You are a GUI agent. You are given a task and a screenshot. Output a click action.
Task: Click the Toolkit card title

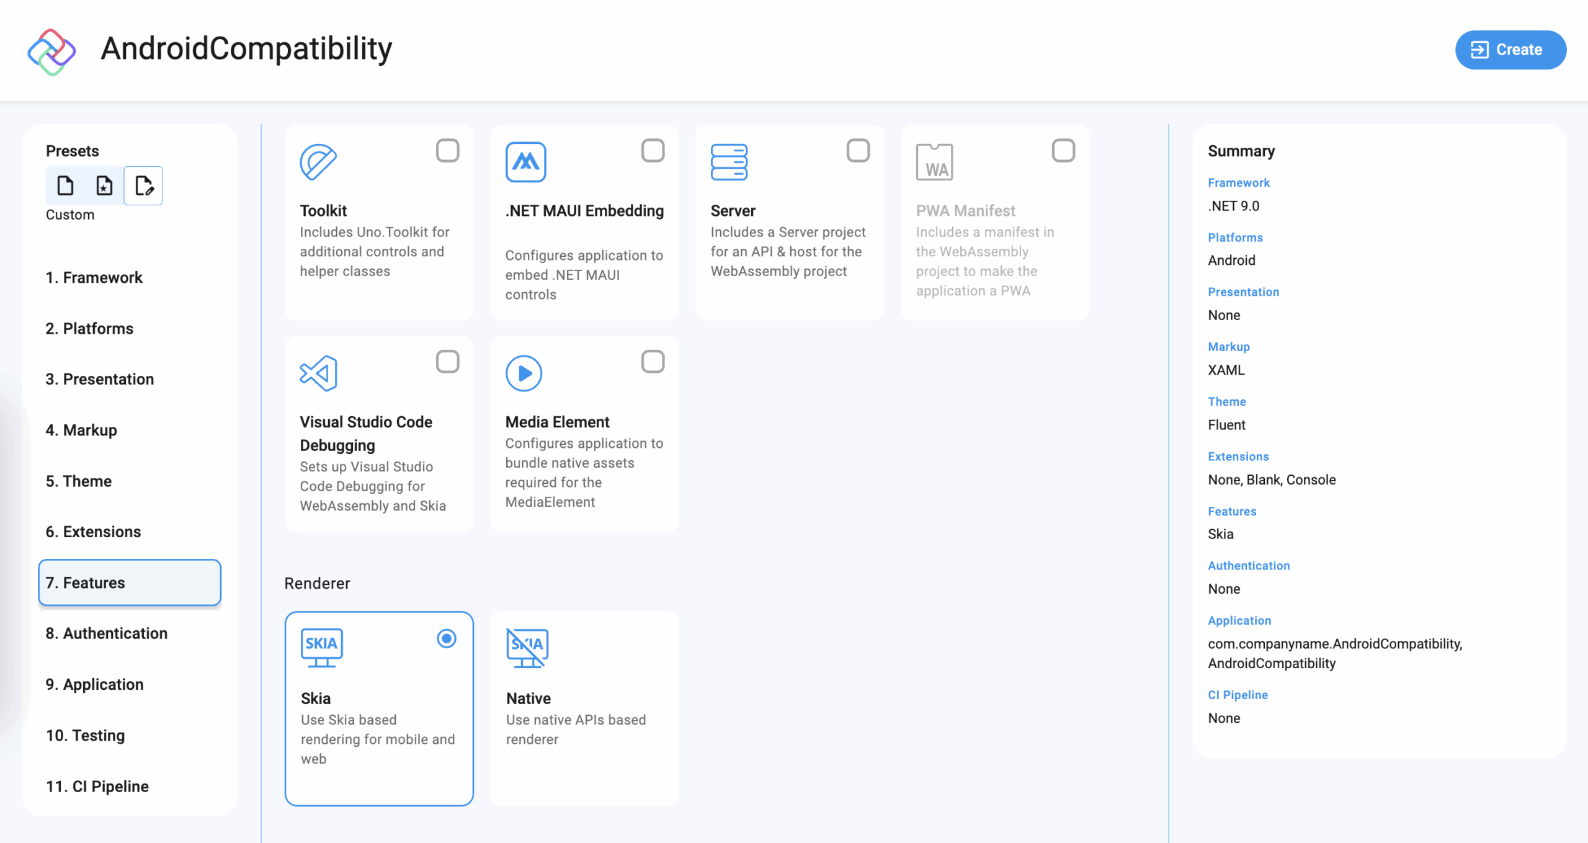[323, 210]
